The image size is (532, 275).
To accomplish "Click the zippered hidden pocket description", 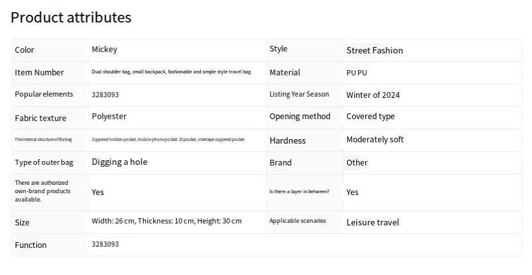I will click(168, 139).
